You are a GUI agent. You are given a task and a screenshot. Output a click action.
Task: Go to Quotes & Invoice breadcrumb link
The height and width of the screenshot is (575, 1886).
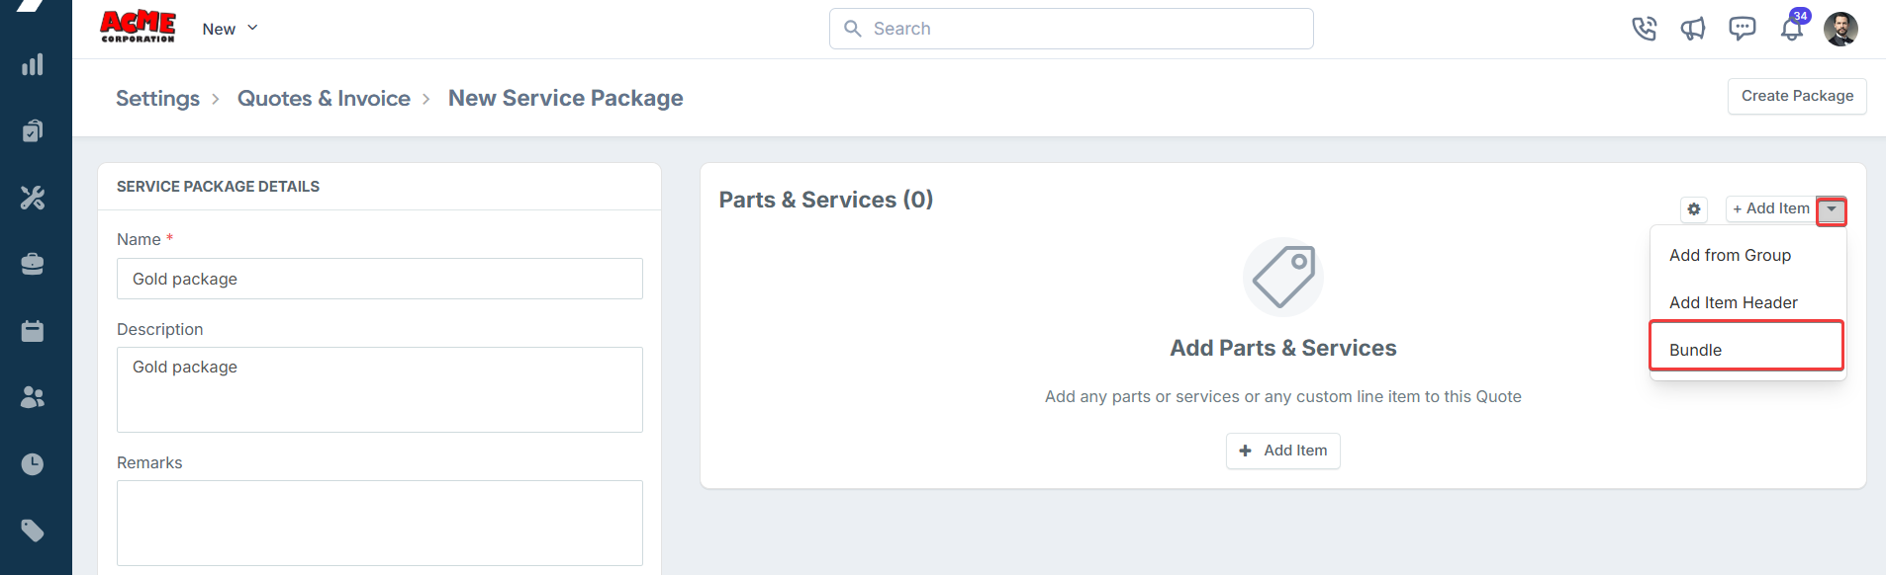(x=324, y=99)
